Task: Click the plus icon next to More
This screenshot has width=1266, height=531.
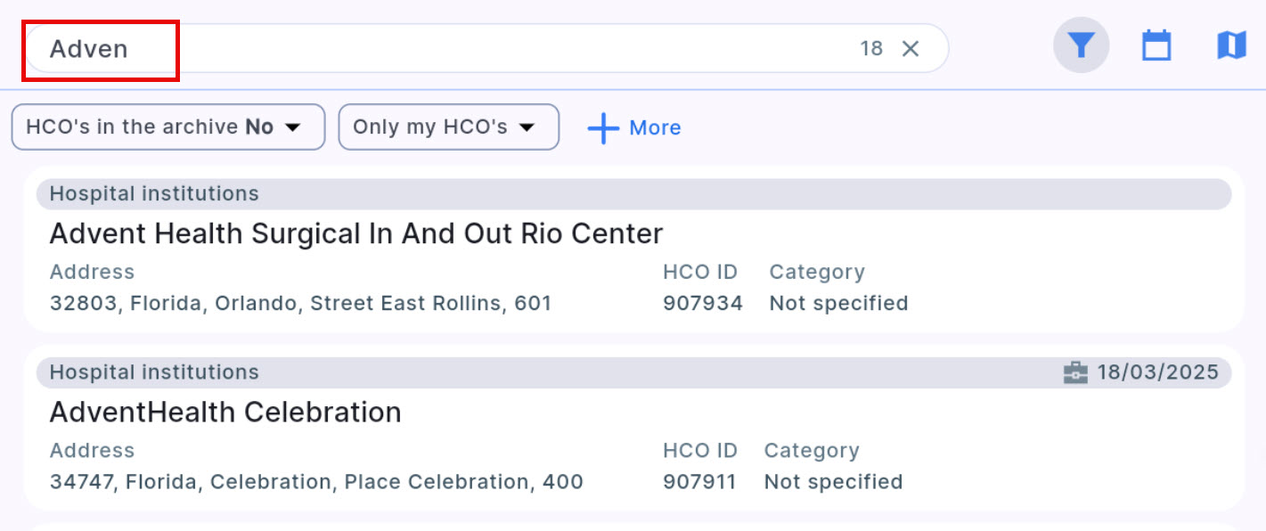Action: click(x=603, y=128)
